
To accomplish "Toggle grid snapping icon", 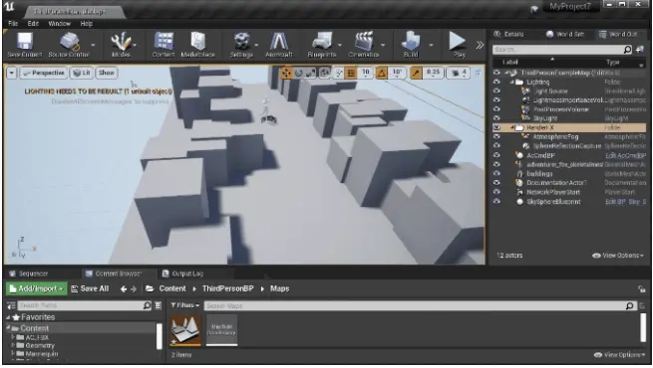I will 351,73.
